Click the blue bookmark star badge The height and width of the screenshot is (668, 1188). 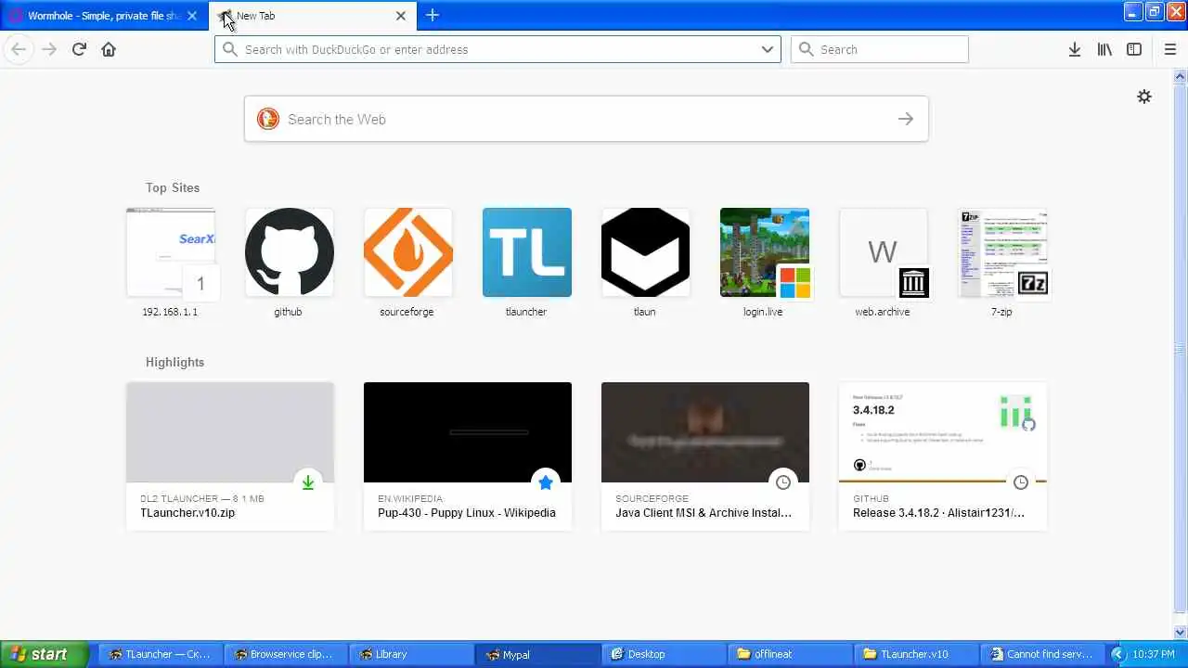[x=546, y=482]
